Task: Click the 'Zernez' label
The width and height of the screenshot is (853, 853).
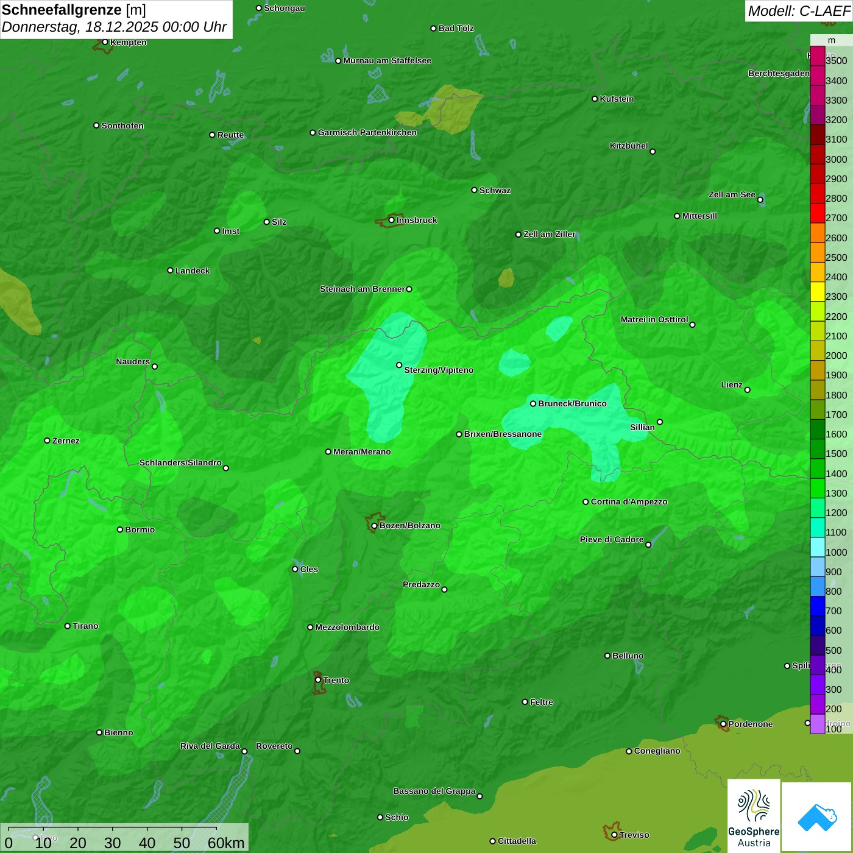Action: pyautogui.click(x=66, y=441)
